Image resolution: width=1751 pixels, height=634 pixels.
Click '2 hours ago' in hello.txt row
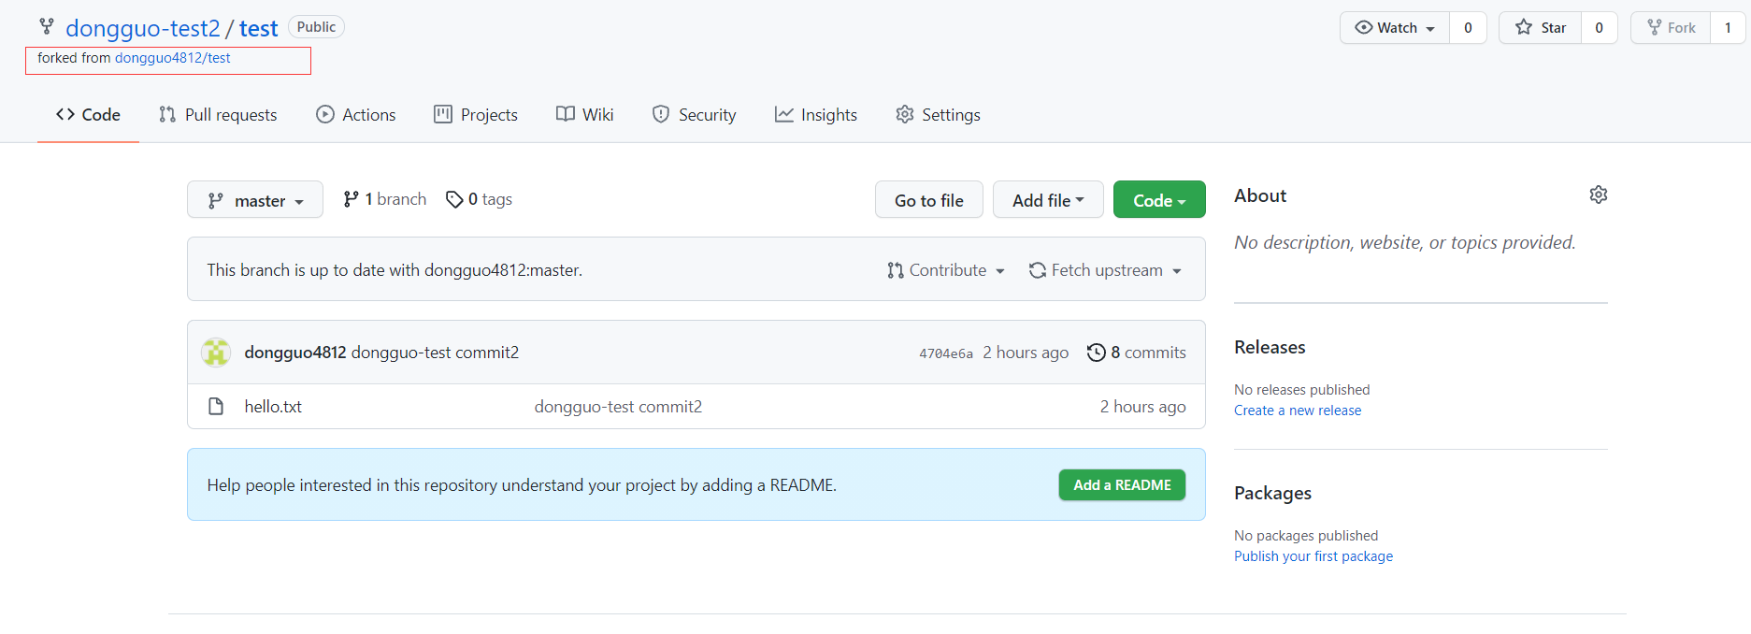[x=1142, y=407]
